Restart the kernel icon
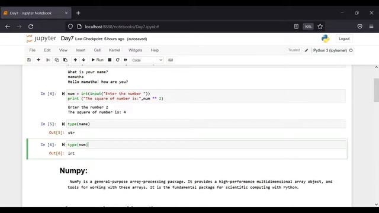 tap(117, 60)
